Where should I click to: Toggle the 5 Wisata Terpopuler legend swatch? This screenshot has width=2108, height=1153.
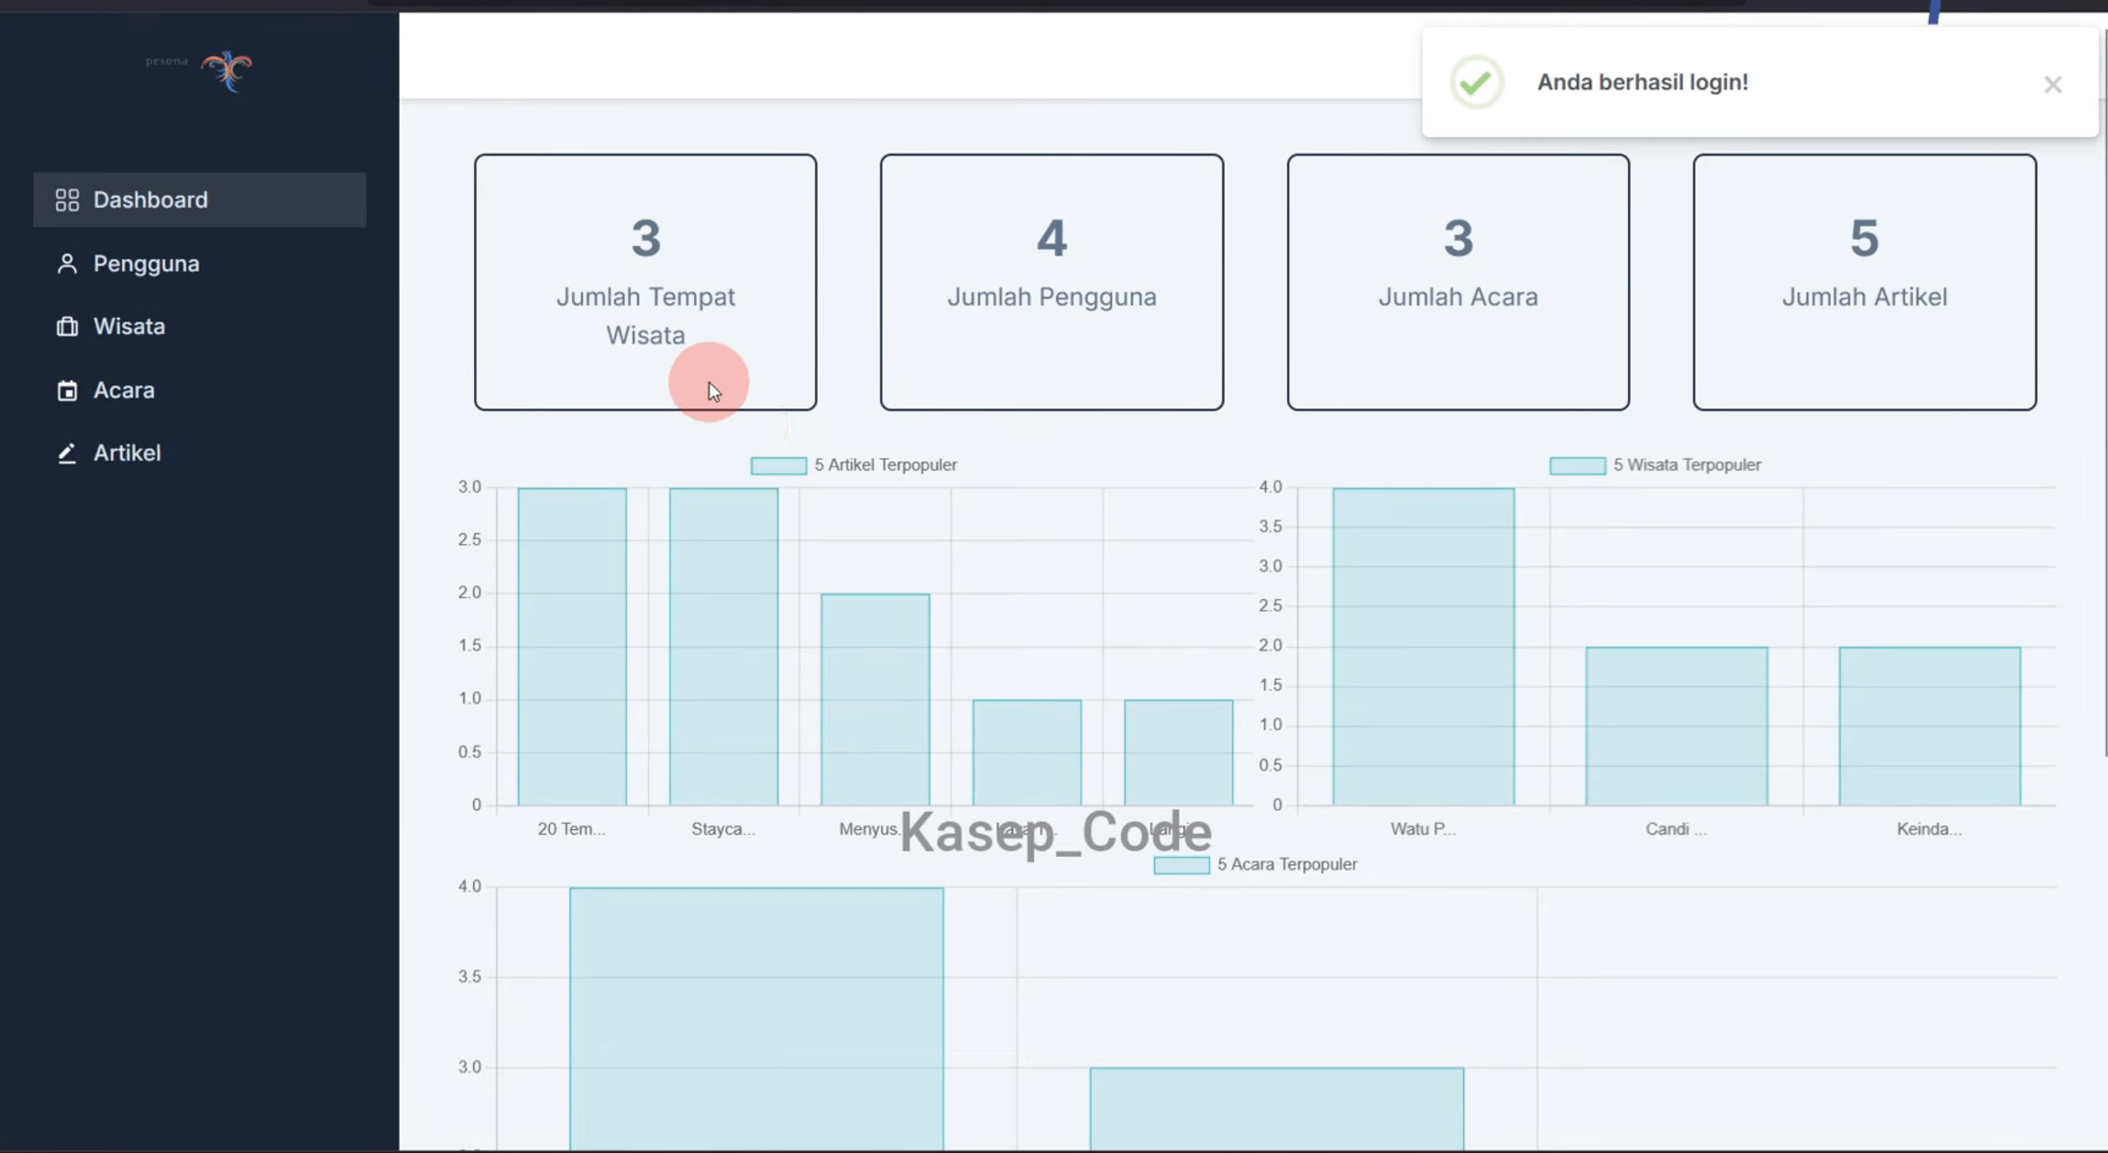(1577, 466)
